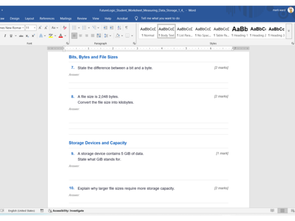Click the Columns/distributed icon
This screenshot has height=221, width=295.
99,35
